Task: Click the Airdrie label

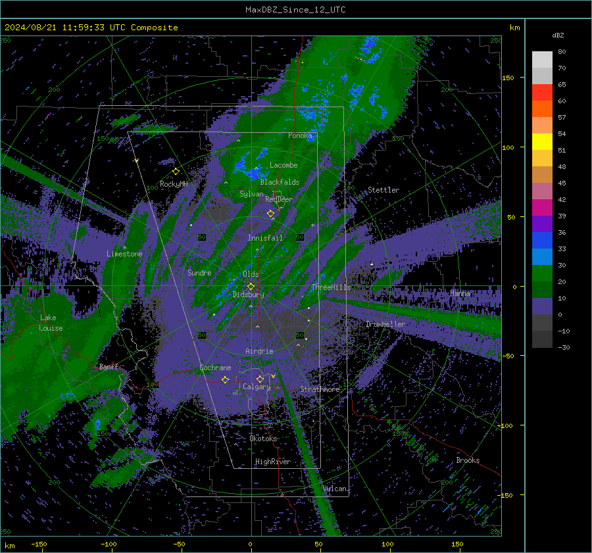Action: [x=259, y=351]
